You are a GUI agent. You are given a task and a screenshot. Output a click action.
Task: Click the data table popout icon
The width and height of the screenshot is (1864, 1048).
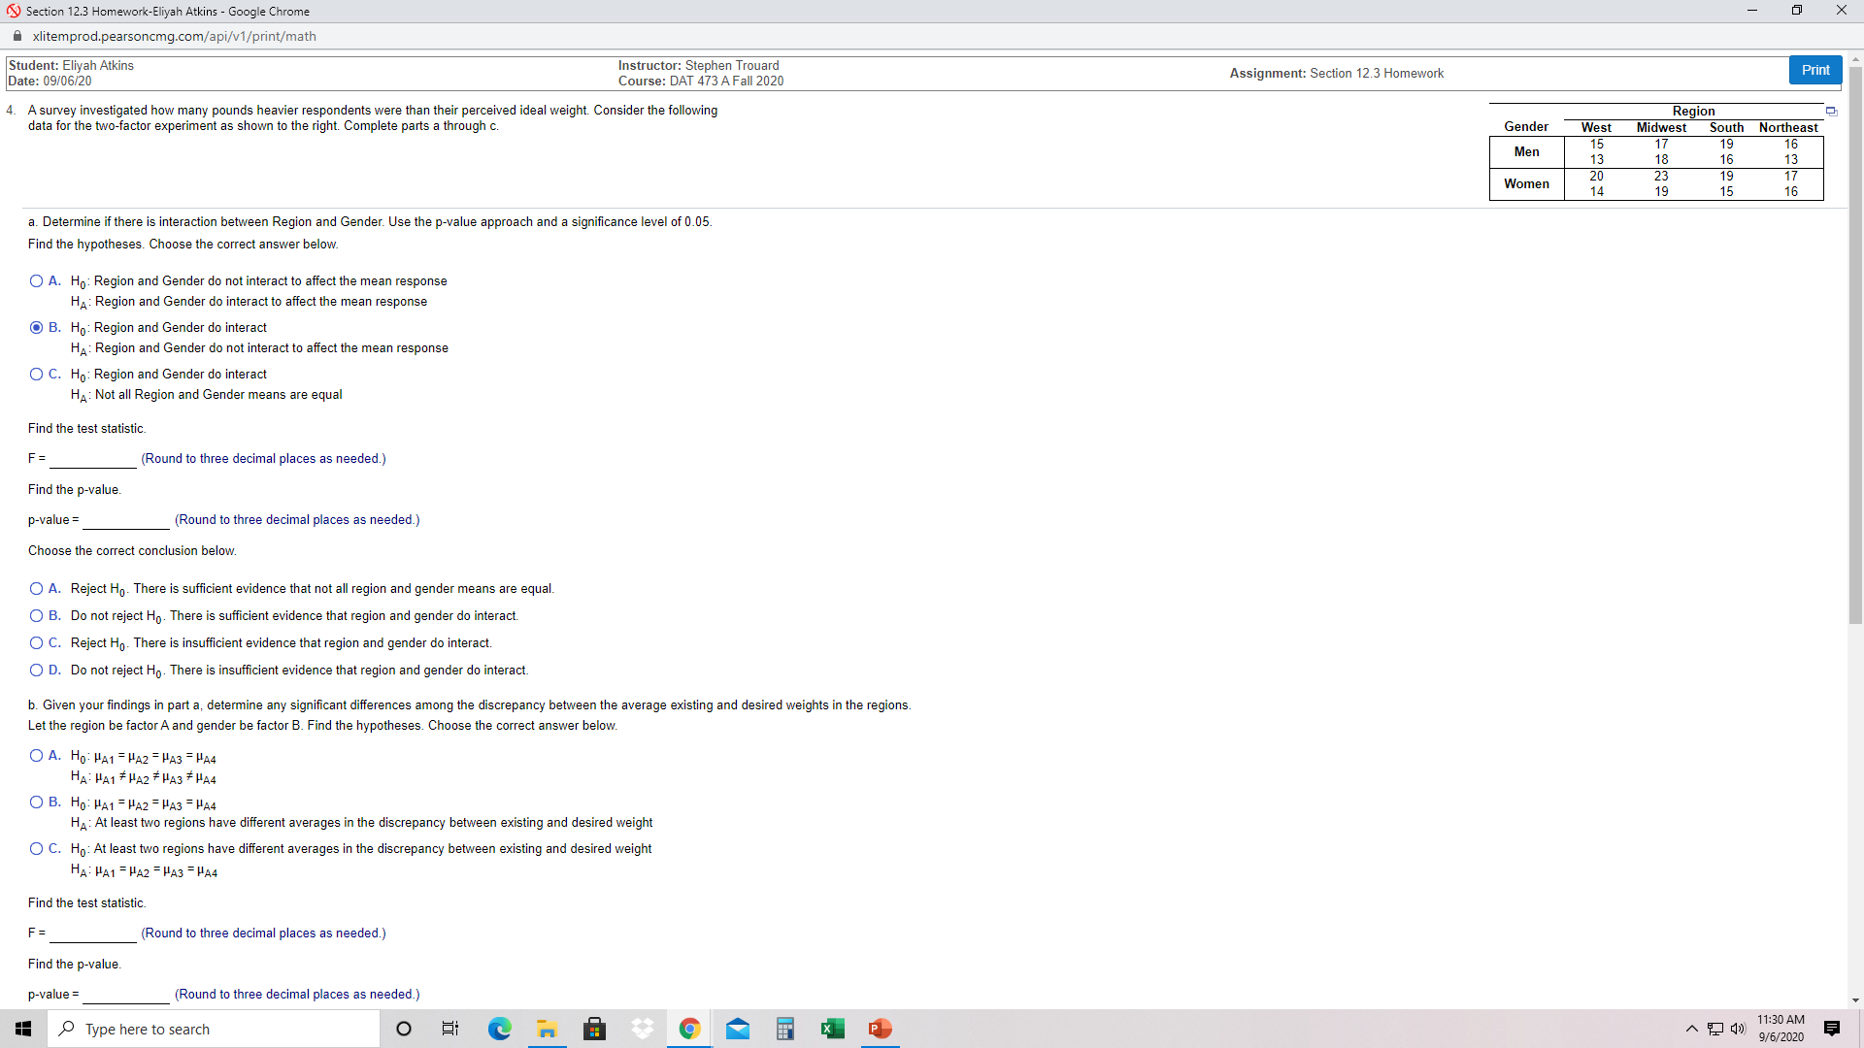click(x=1832, y=112)
